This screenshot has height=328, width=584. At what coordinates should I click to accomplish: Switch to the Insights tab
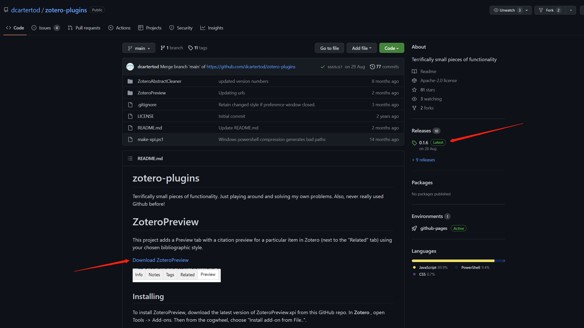[212, 28]
